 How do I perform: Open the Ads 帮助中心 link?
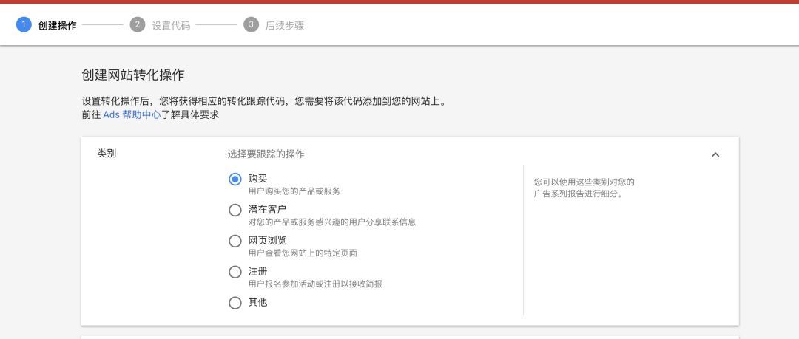tap(132, 114)
